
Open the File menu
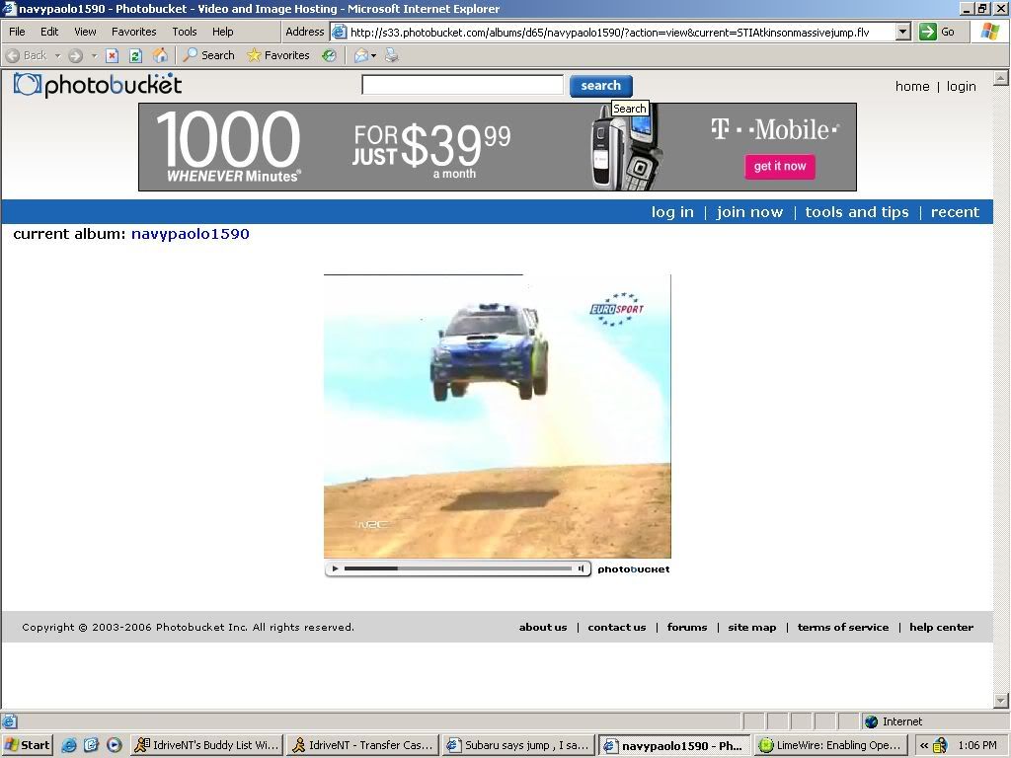17,32
